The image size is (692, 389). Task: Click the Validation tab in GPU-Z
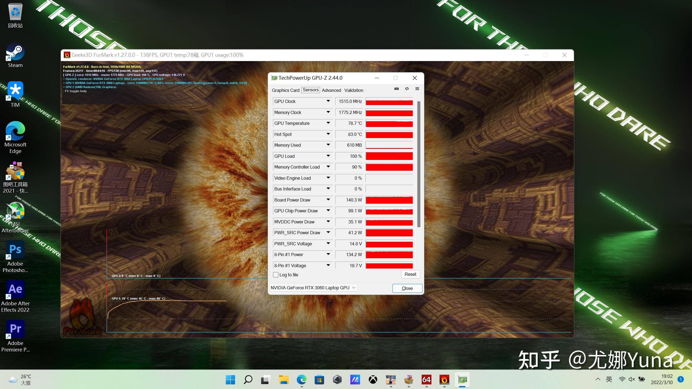(x=354, y=90)
